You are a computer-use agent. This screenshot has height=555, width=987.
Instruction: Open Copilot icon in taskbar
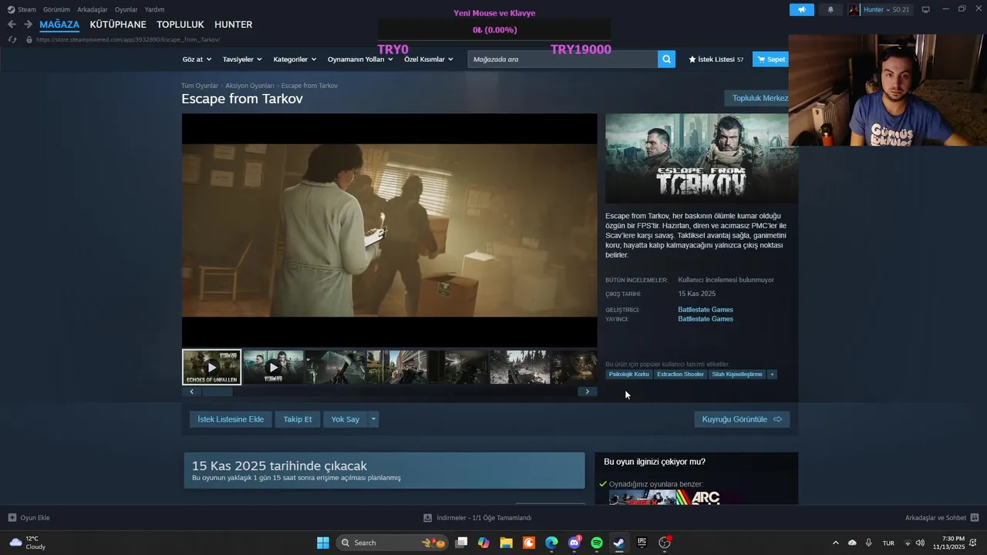click(x=483, y=543)
